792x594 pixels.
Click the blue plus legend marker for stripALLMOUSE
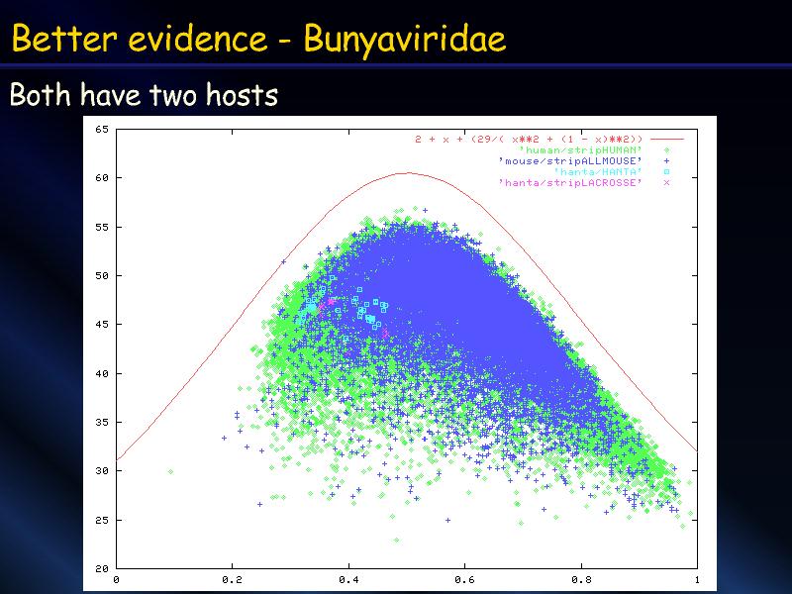pos(666,160)
